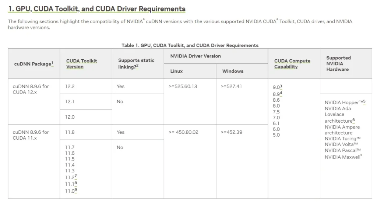This screenshot has height=203, width=377.
Task: Open footnote 6 after Lovelace architecture
Action: point(353,120)
